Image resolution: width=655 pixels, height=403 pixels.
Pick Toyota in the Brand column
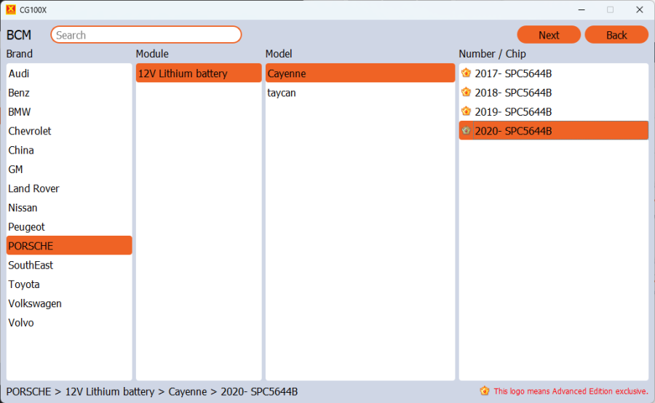24,284
